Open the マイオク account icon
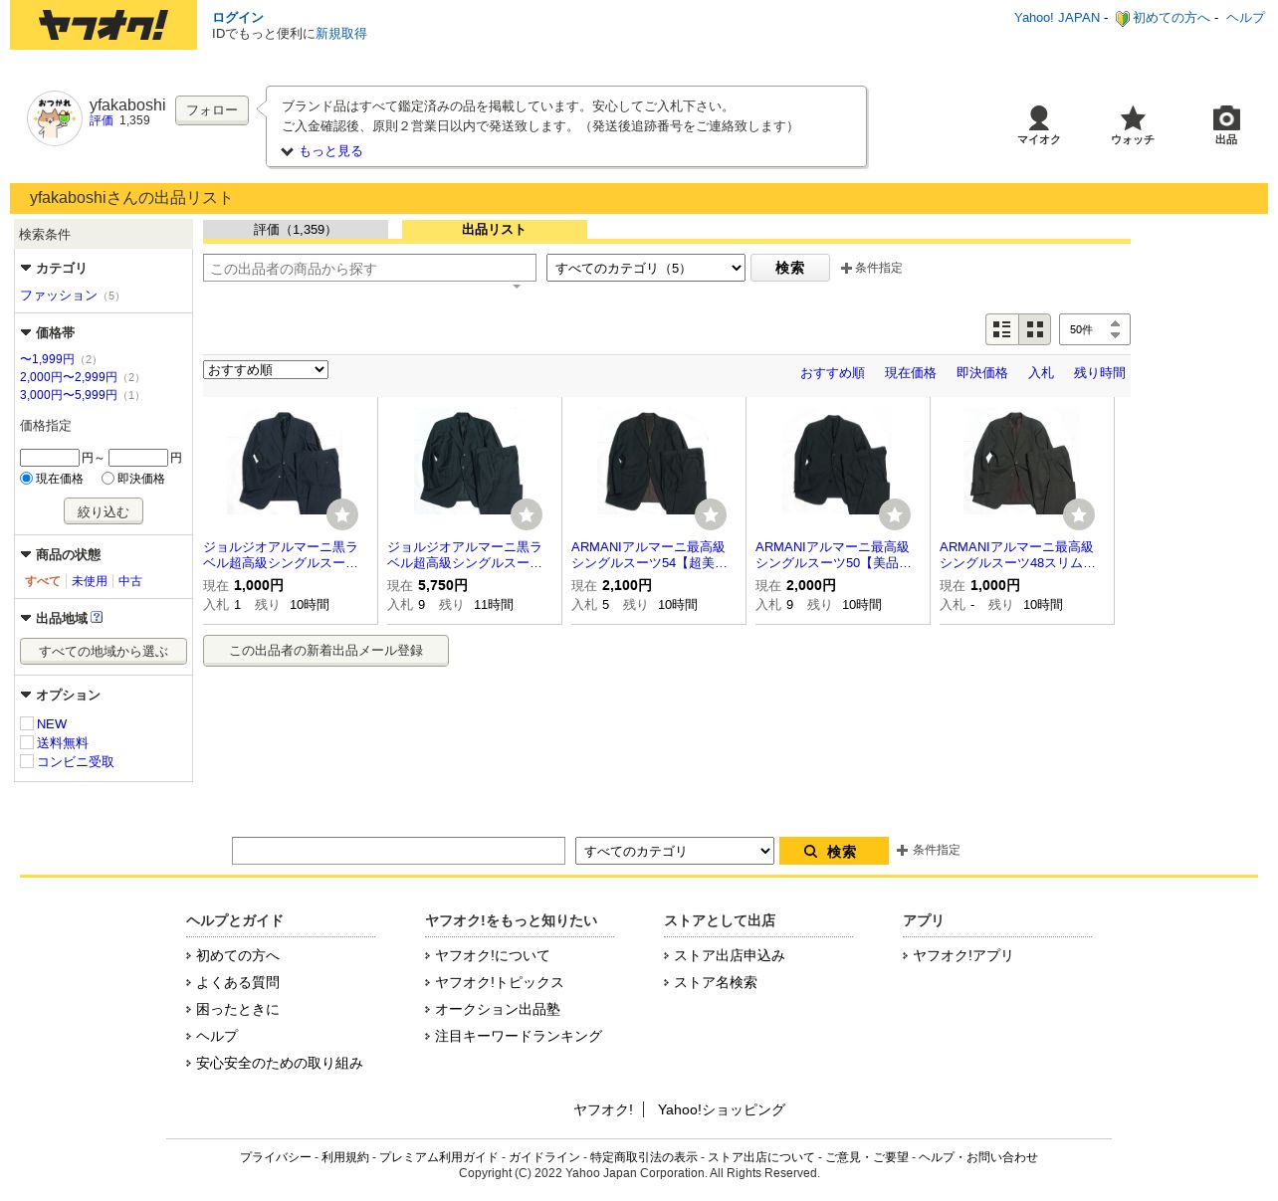This screenshot has height=1201, width=1278. point(1038,125)
